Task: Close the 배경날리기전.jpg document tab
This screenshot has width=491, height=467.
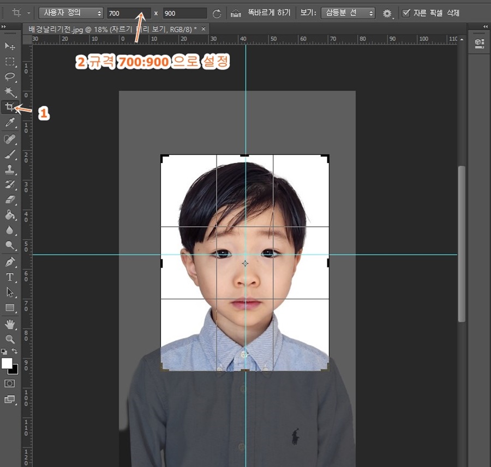Action: coord(203,29)
